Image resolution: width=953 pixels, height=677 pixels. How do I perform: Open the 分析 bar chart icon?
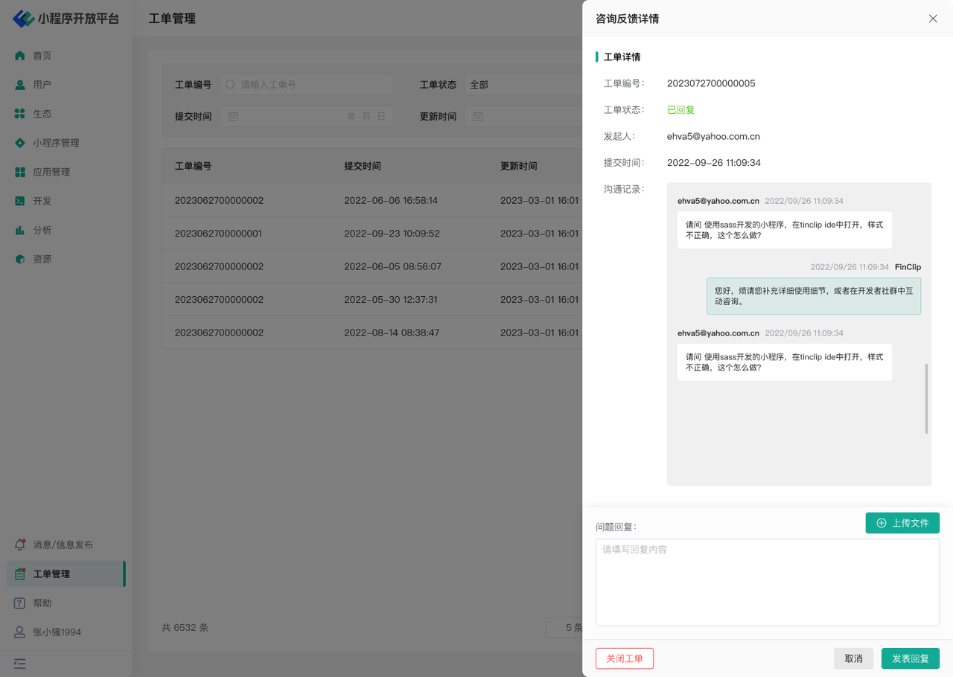[x=20, y=230]
